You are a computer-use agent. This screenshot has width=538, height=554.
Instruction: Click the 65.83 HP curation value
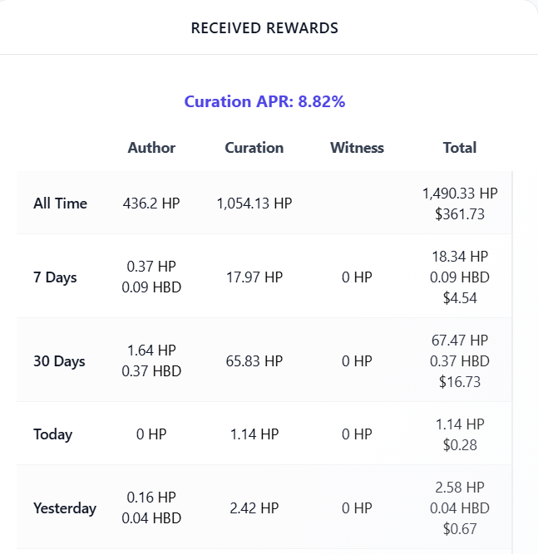pos(254,361)
